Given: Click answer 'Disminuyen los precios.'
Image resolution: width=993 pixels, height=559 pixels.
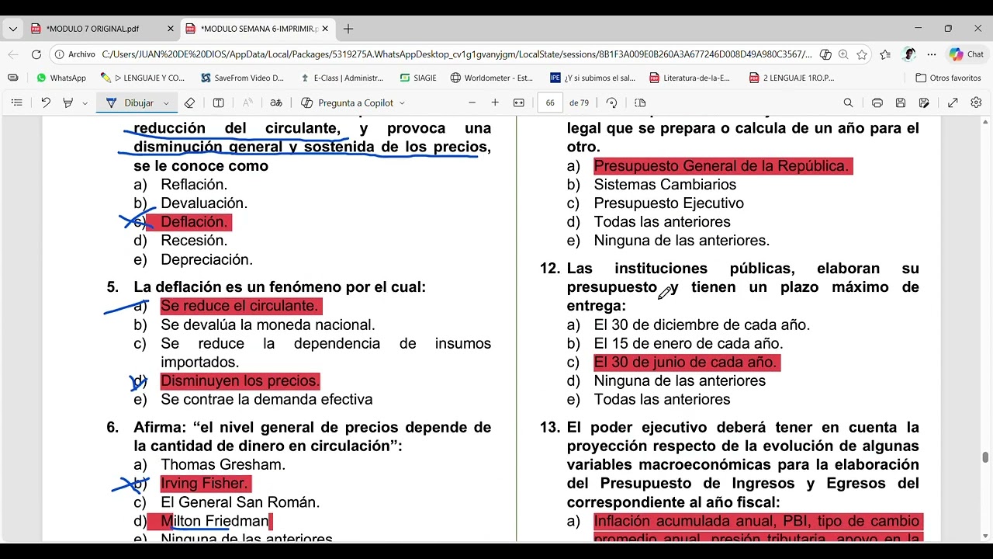Looking at the screenshot, I should pos(240,381).
